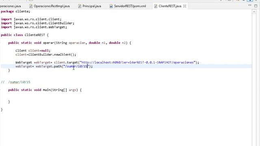Minimize the editor area
This screenshot has width=260, height=146.
(x=250, y=5)
